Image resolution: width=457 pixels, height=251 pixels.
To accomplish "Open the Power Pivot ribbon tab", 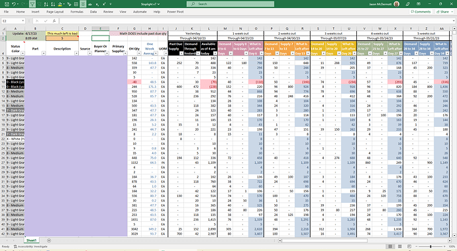I will [175, 12].
